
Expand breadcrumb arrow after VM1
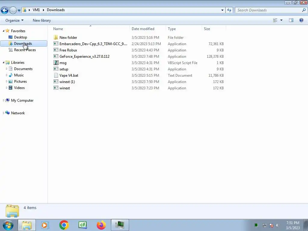tap(43, 10)
